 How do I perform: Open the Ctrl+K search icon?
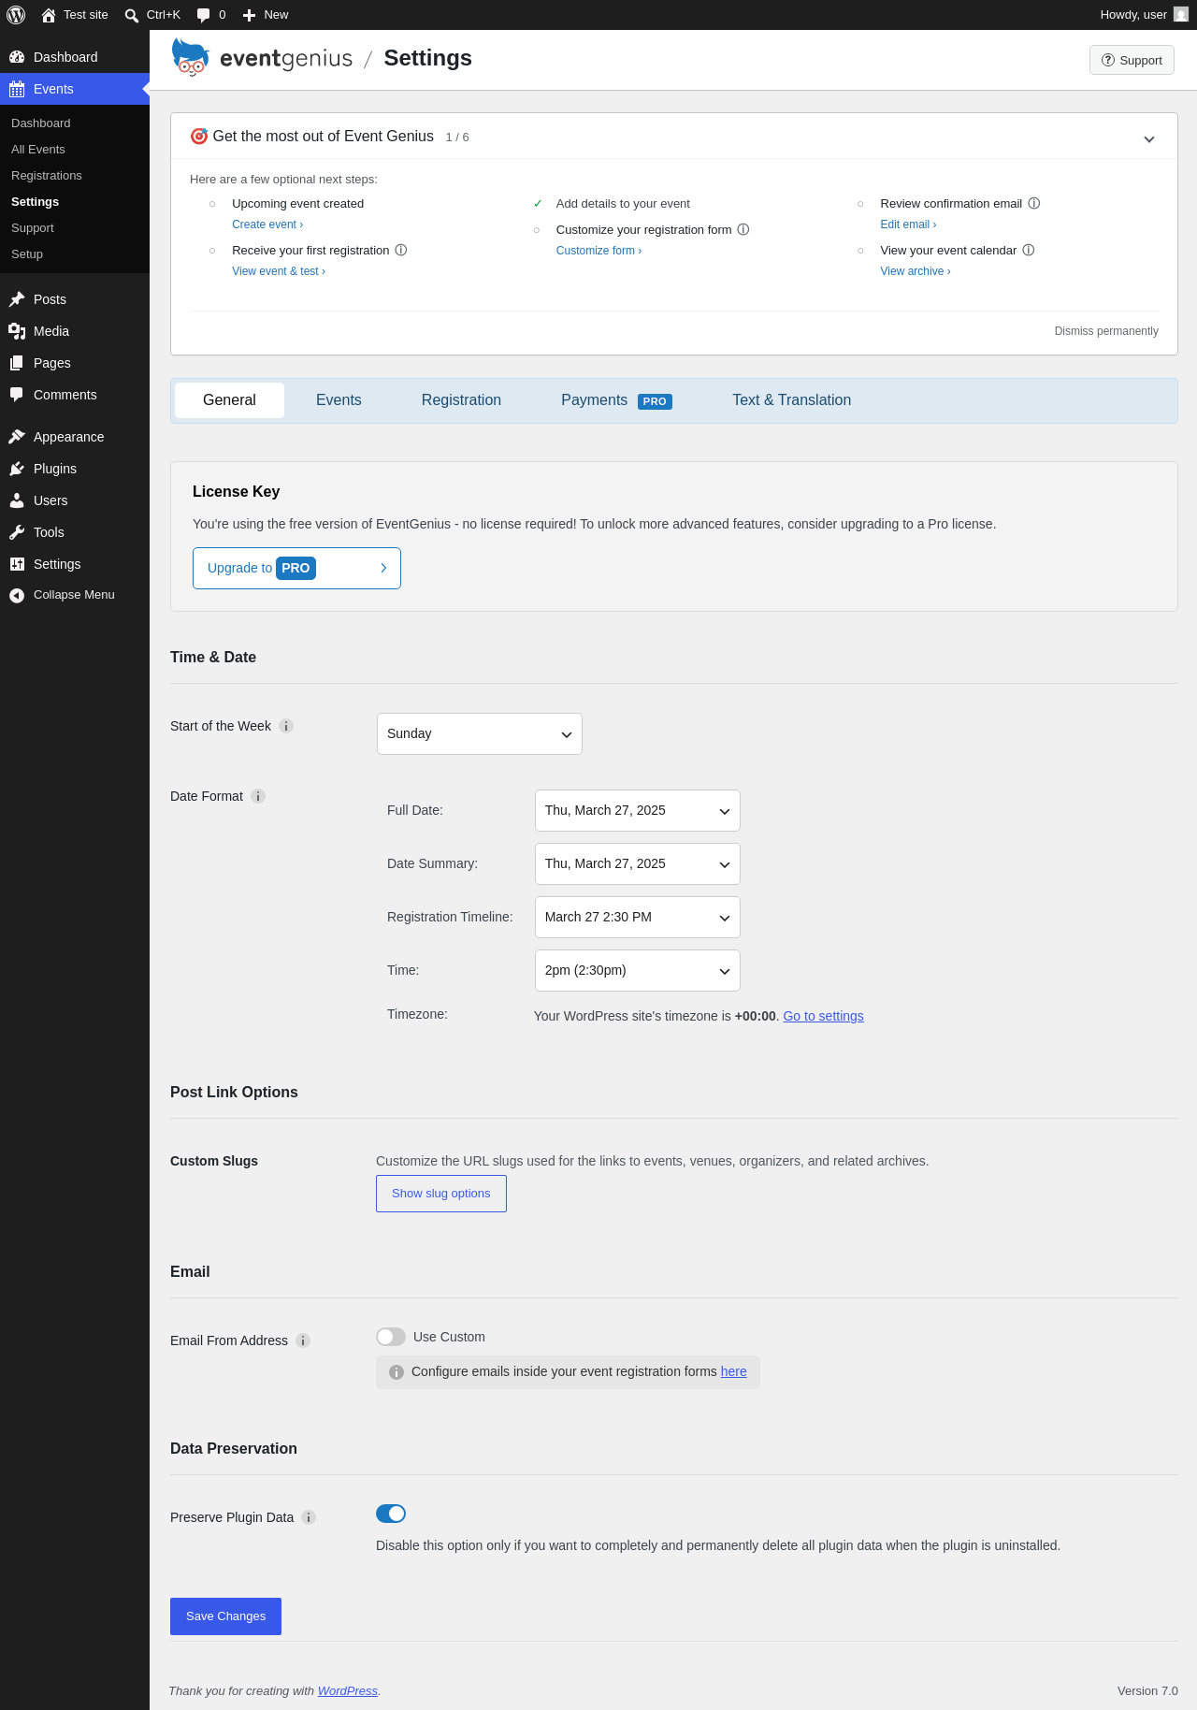pos(132,15)
